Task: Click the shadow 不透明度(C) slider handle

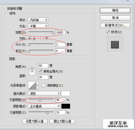Action: [47, 113]
